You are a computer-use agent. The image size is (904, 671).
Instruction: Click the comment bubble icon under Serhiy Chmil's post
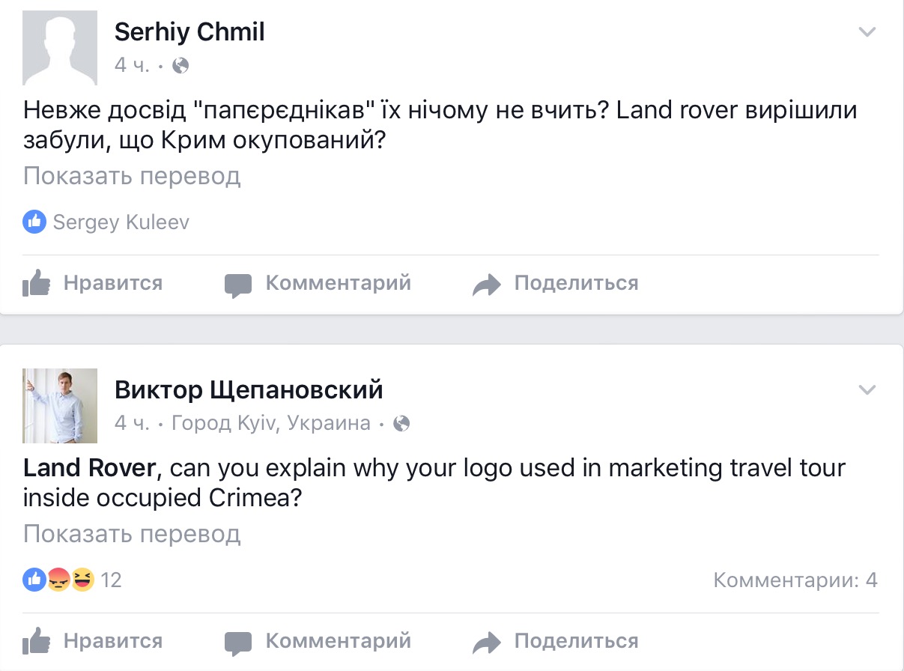(x=238, y=285)
